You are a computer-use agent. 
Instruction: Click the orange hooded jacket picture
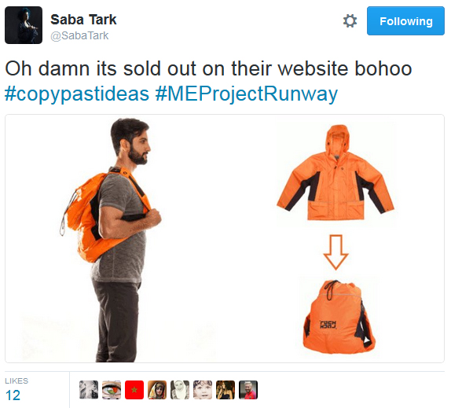(335, 172)
